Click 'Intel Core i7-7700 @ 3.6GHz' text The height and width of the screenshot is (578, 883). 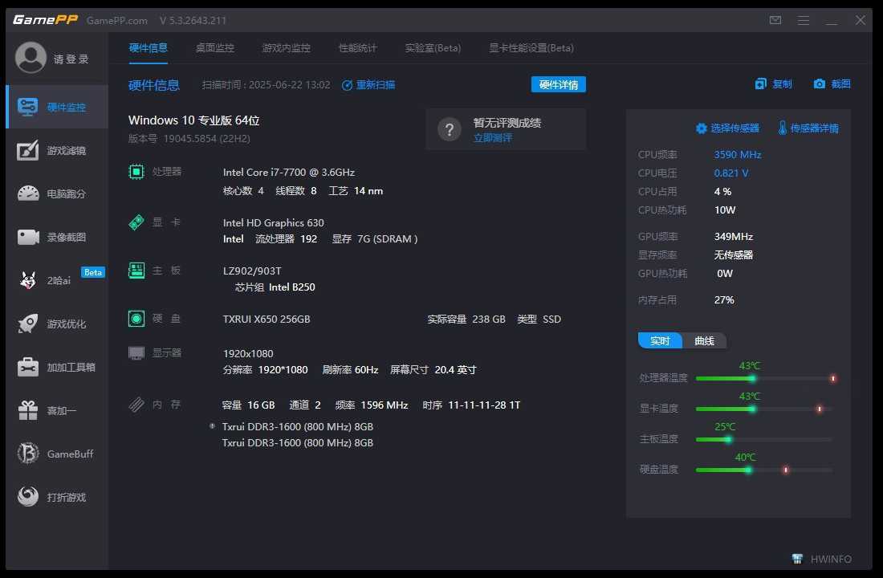289,173
